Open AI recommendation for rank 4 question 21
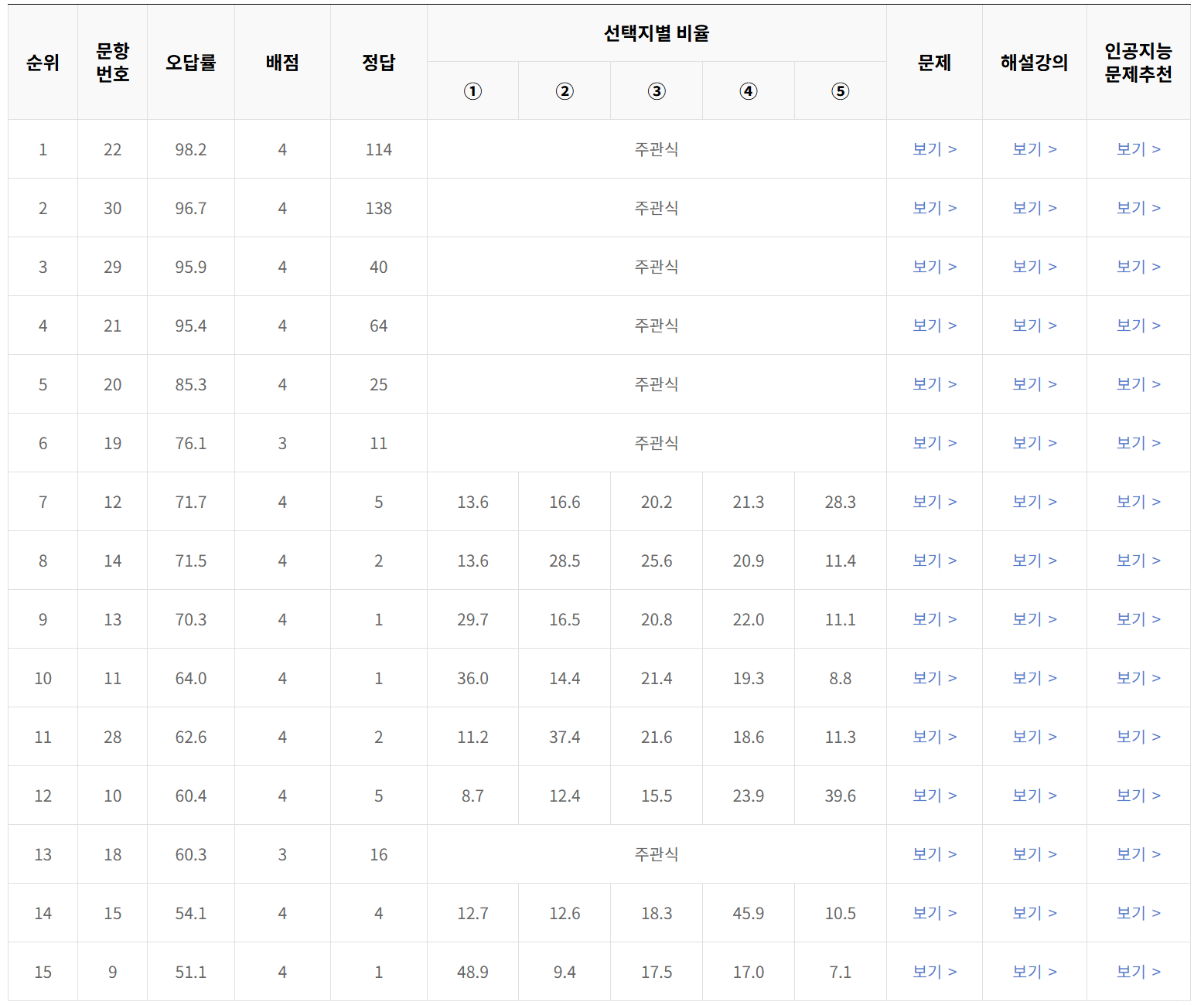Viewport: 1194px width, 1005px height. [1137, 325]
